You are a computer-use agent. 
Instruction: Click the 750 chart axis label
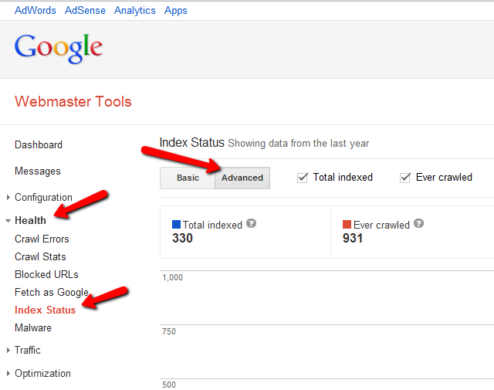click(x=169, y=331)
